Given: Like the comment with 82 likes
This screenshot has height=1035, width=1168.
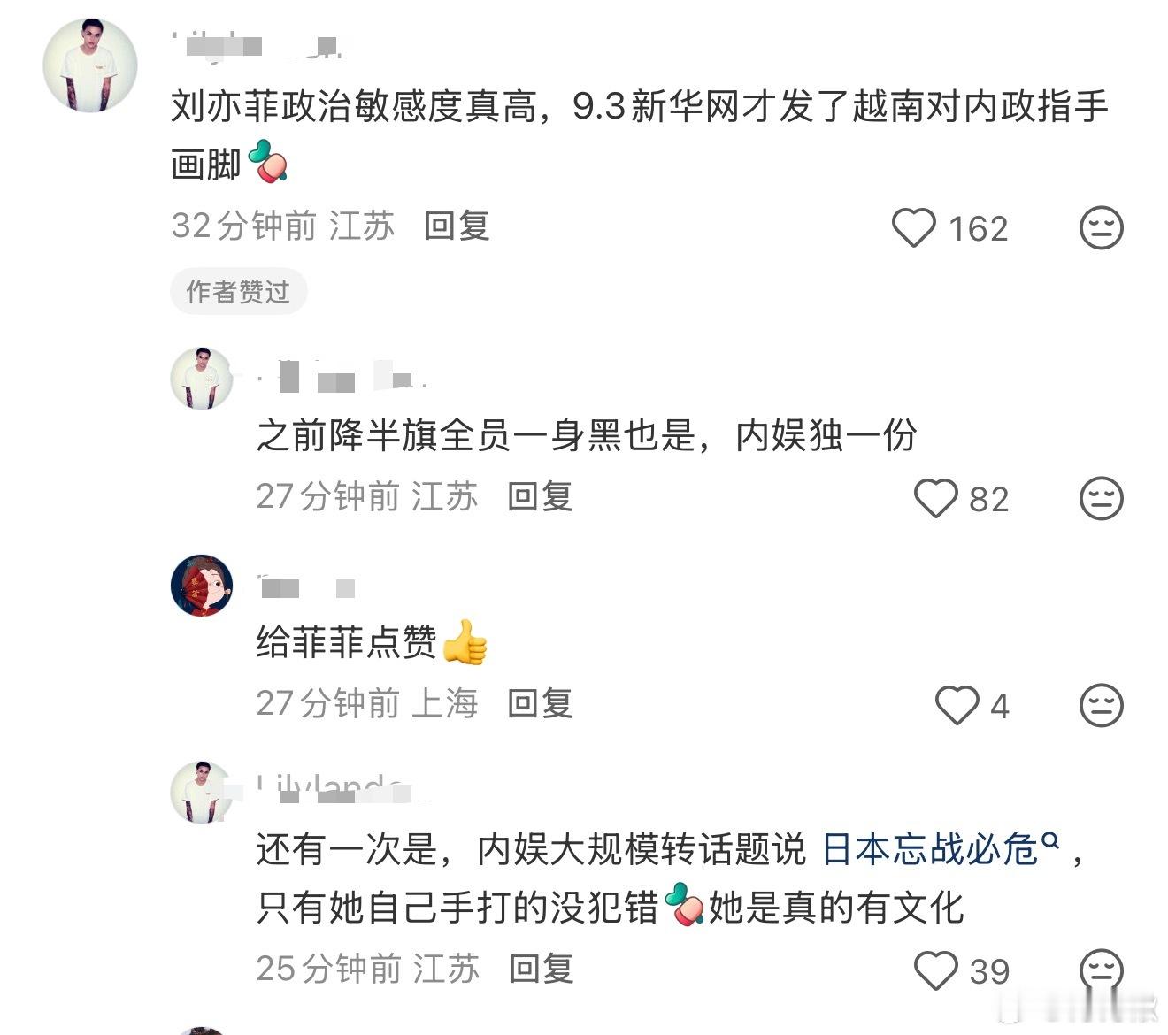Looking at the screenshot, I should click(x=935, y=498).
